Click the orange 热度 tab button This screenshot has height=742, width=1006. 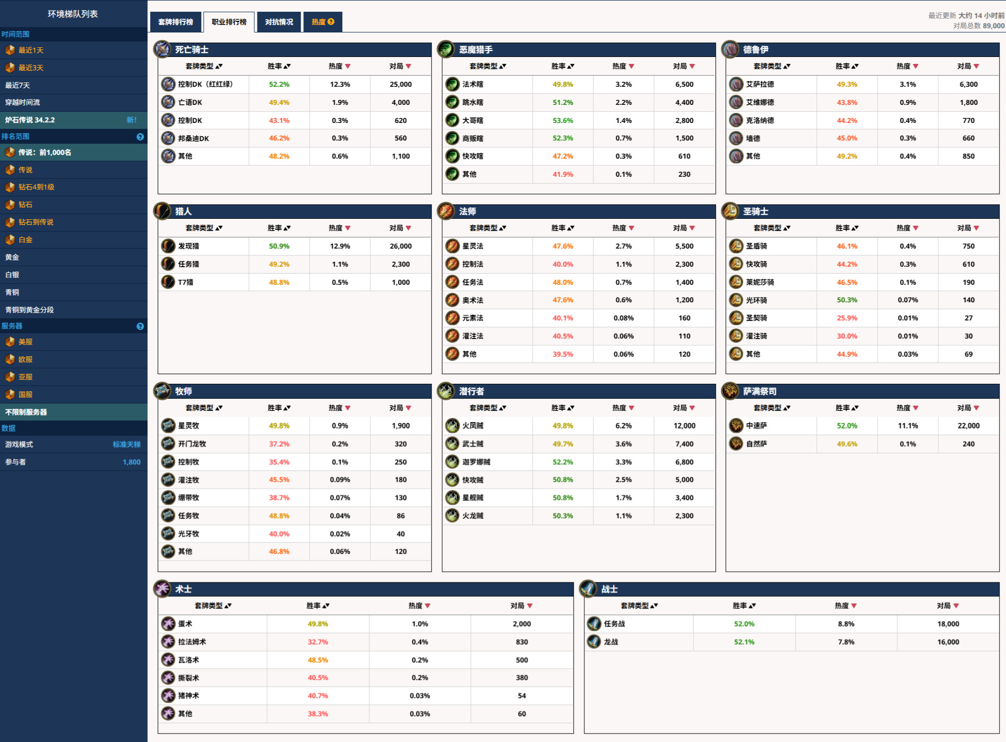323,22
